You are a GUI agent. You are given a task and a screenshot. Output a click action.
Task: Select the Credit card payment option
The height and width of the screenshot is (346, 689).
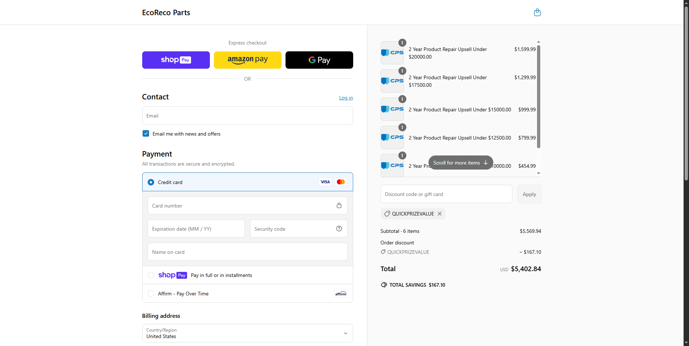coord(151,182)
